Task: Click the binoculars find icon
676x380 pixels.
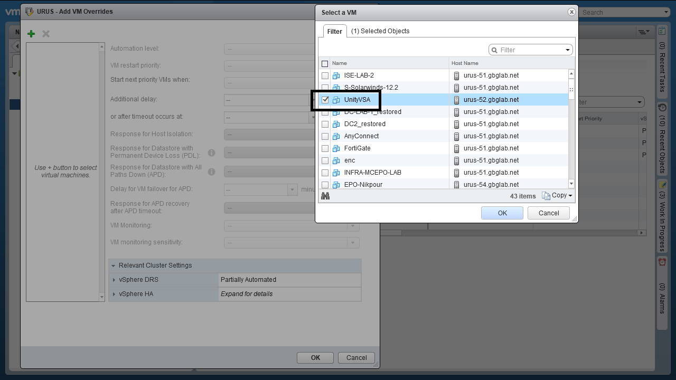Action: click(325, 196)
